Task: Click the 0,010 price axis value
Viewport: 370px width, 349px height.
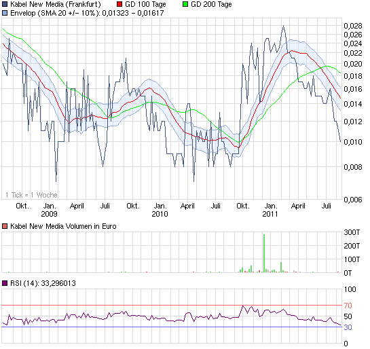Action: coord(353,142)
